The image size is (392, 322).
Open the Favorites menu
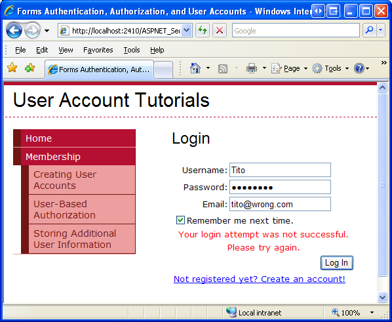point(98,50)
